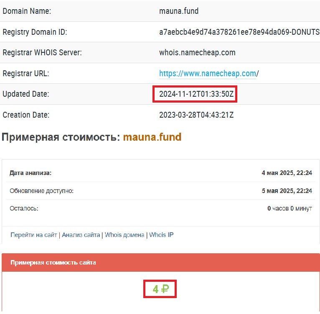Click the whois.namecheap.com server value
The height and width of the screenshot is (314, 320).
coord(197,53)
